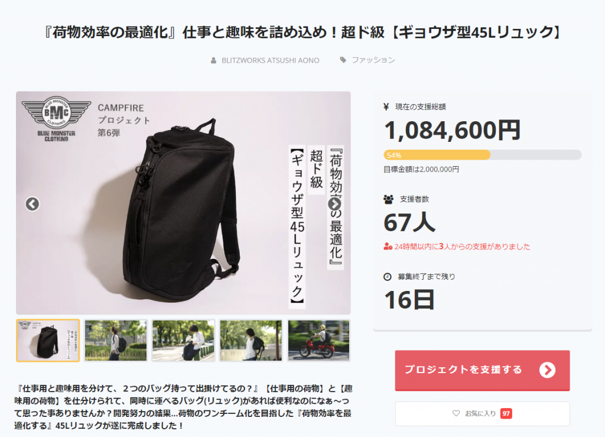Select the first thumbnail of the black backpack
This screenshot has width=605, height=437.
tap(48, 341)
